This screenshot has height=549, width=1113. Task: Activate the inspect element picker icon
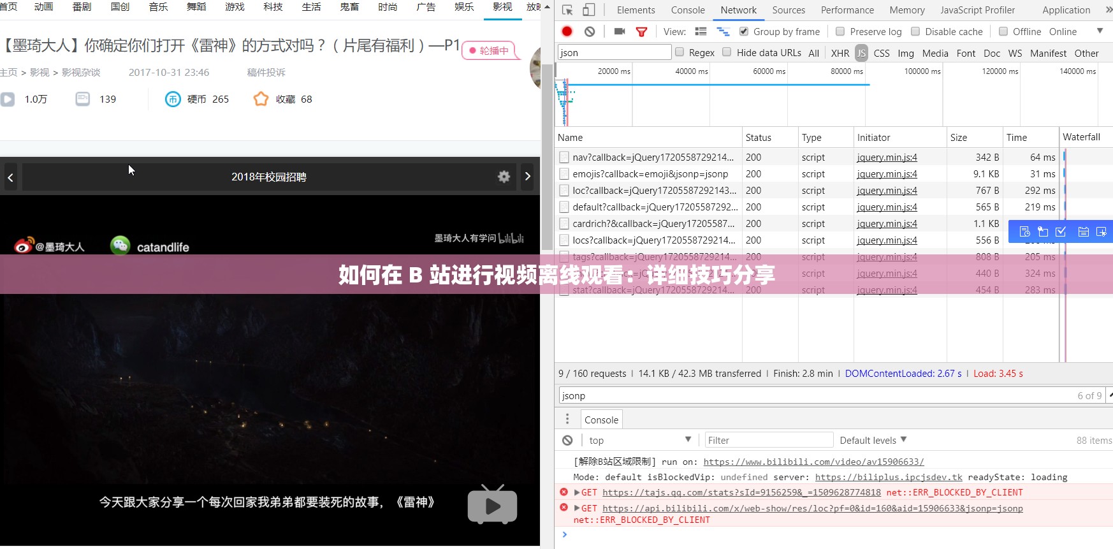coord(567,10)
